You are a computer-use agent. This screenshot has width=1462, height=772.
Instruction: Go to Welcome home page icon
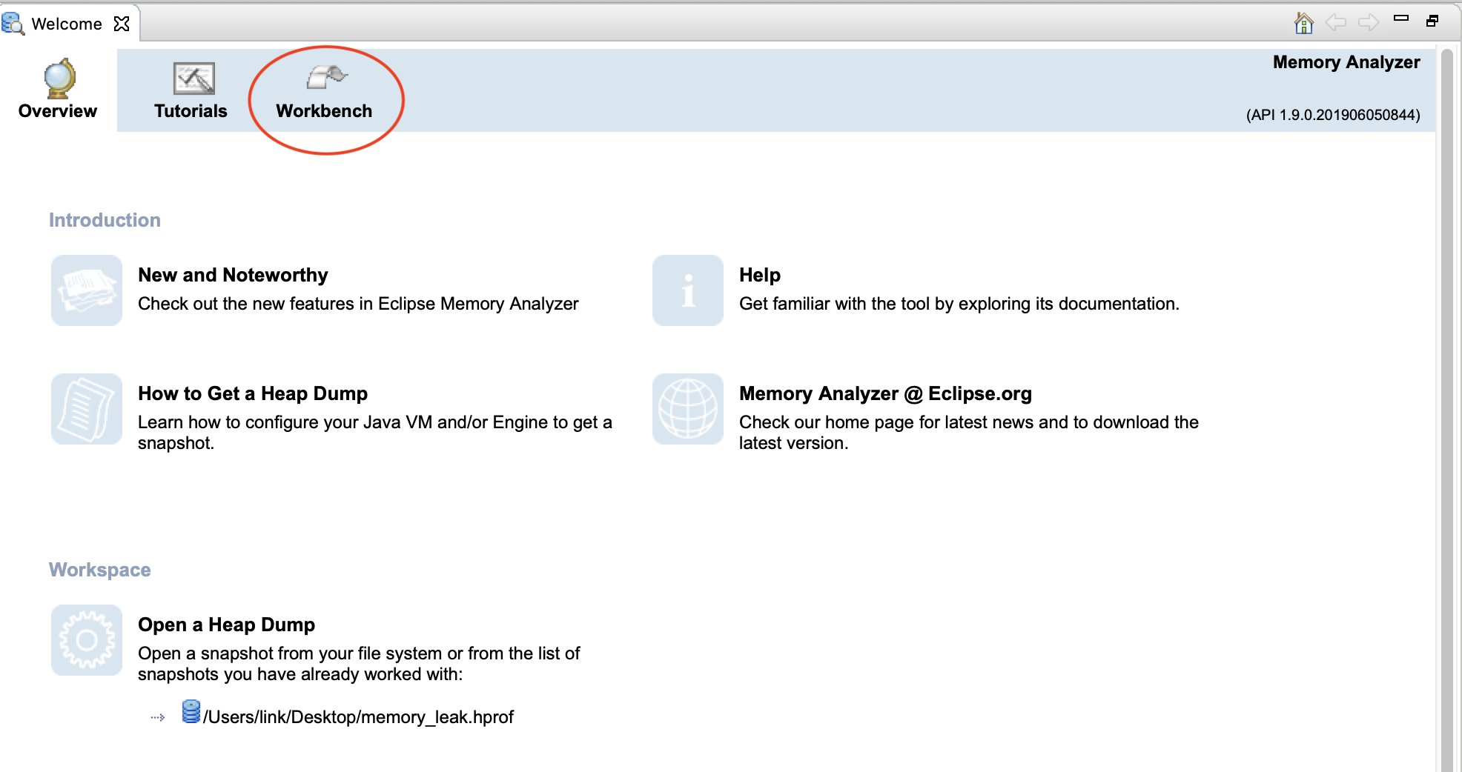(1303, 23)
